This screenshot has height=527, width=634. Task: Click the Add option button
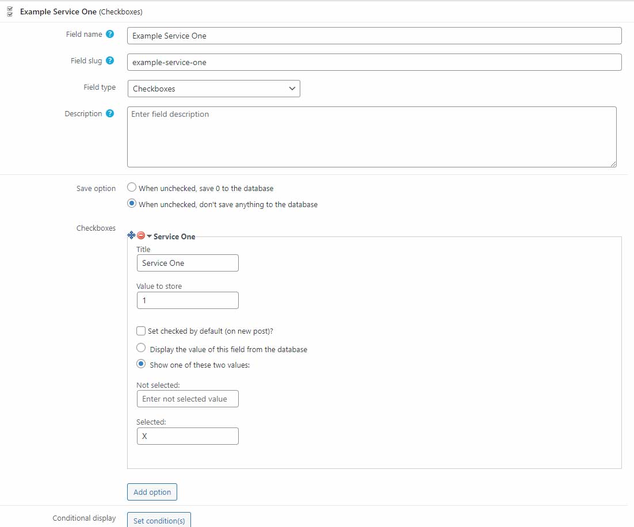152,492
